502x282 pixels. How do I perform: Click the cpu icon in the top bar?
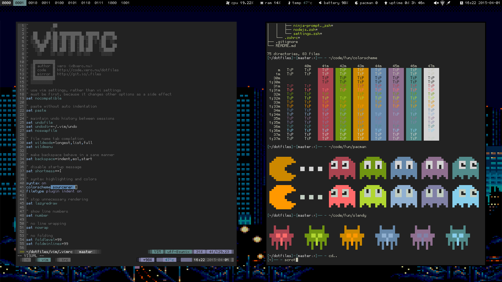tap(228, 3)
